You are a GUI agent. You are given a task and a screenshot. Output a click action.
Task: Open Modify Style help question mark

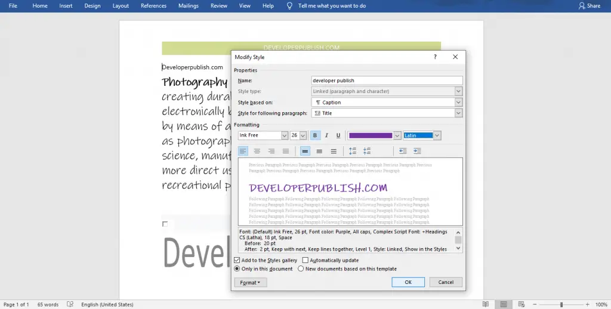pos(435,57)
